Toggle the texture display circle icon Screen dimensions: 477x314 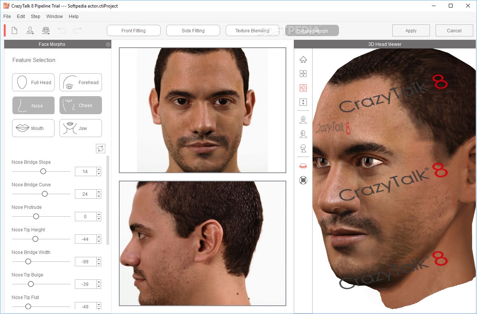(303, 180)
